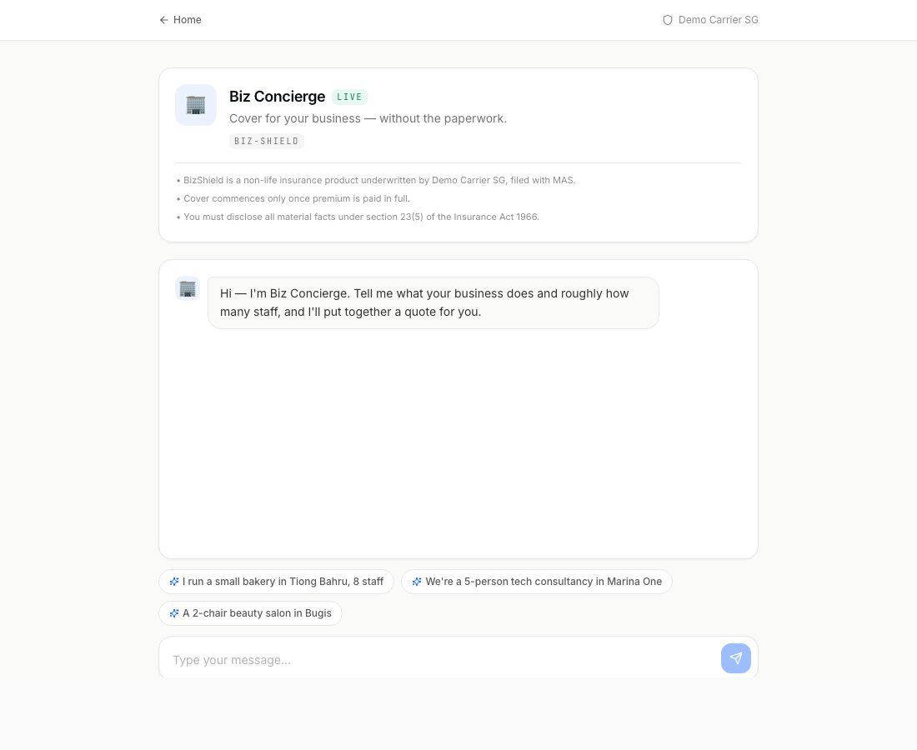
Task: Click the shield icon next to Demo Carrier SG
Action: pos(668,20)
